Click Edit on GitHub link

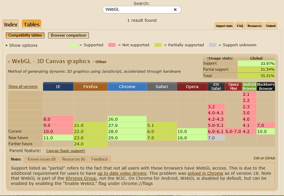[264, 158]
